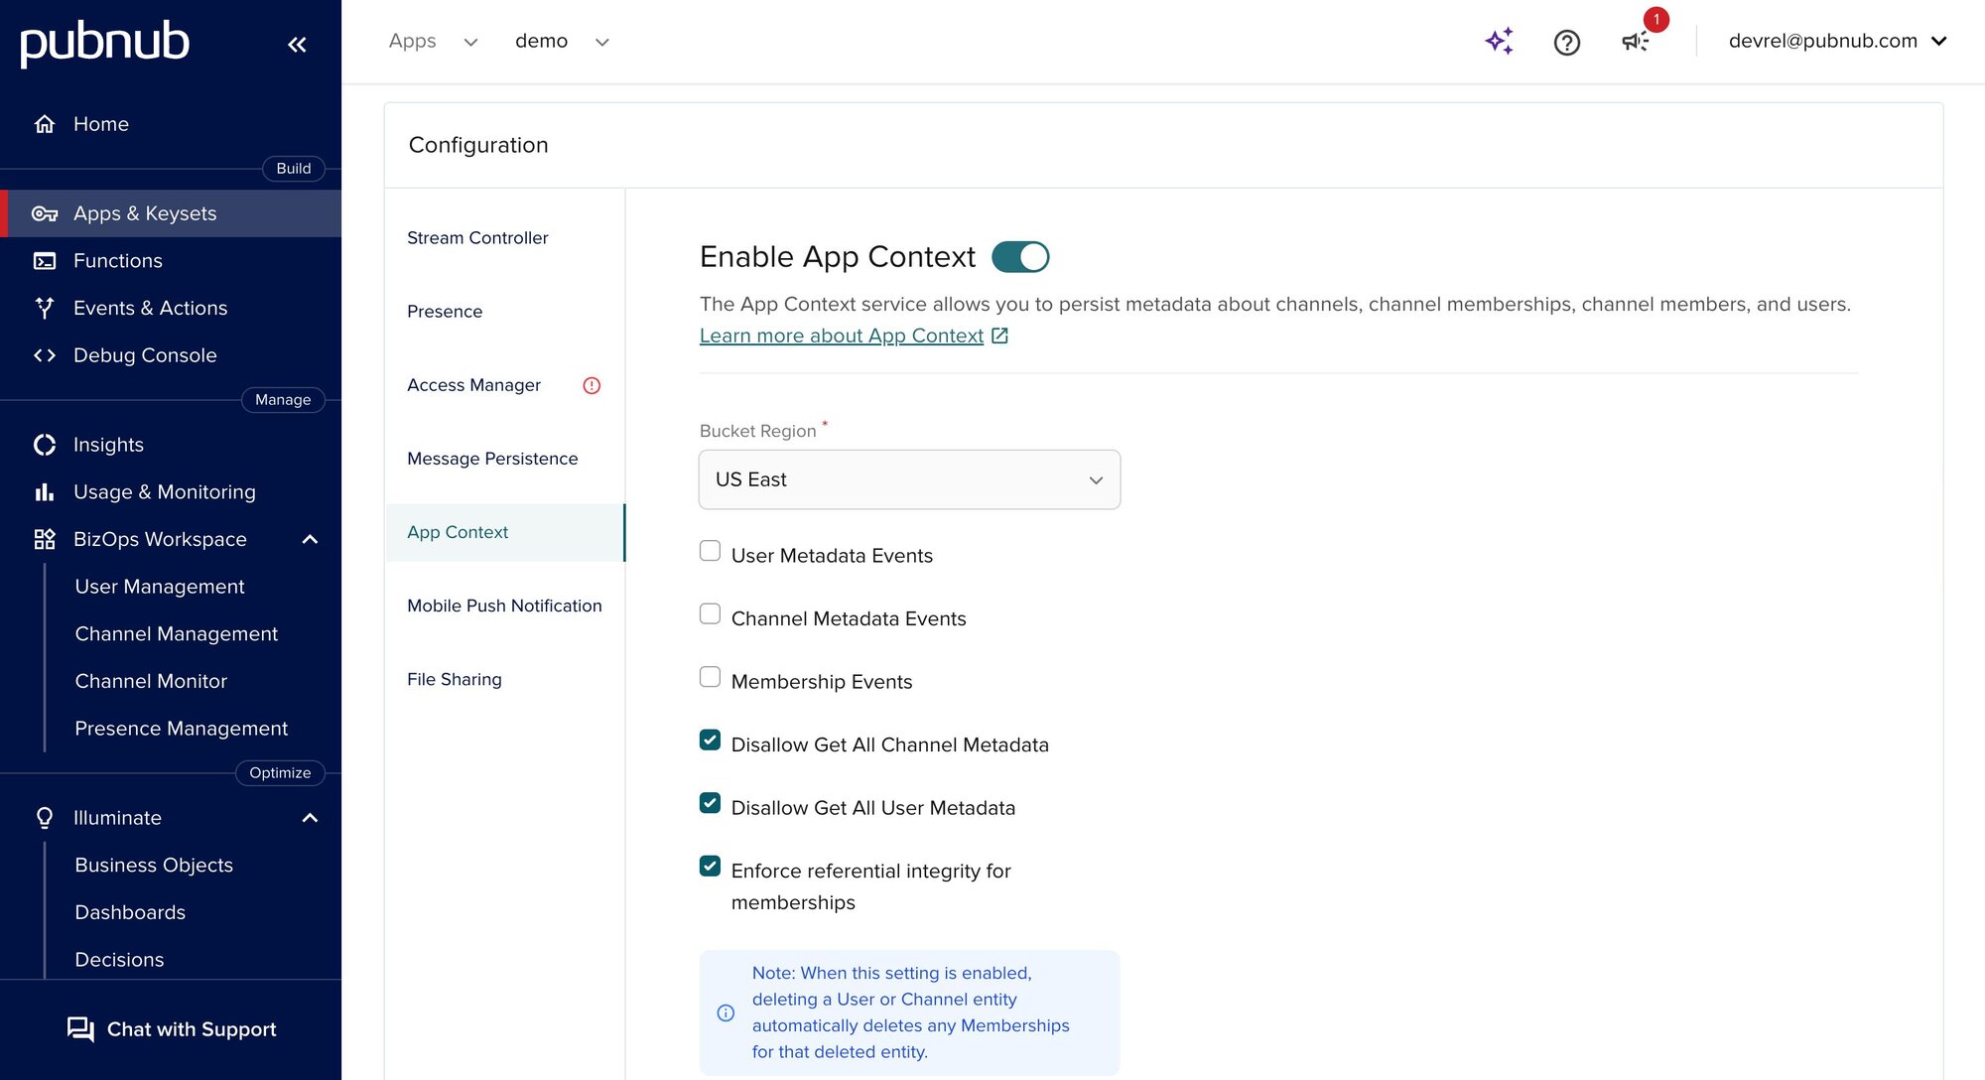Click the note info icon
1985x1080 pixels.
726,1012
